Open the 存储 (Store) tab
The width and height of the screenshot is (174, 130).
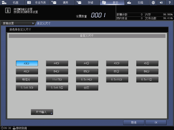coord(87,3)
